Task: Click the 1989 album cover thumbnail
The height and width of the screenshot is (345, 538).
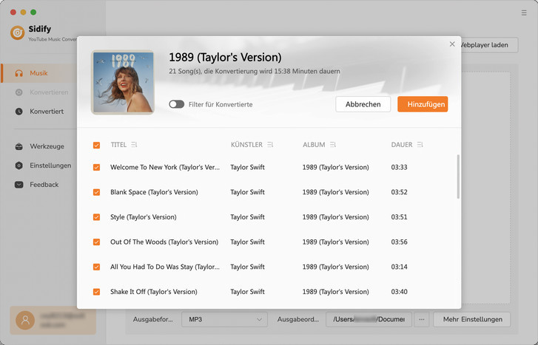Action: click(123, 82)
